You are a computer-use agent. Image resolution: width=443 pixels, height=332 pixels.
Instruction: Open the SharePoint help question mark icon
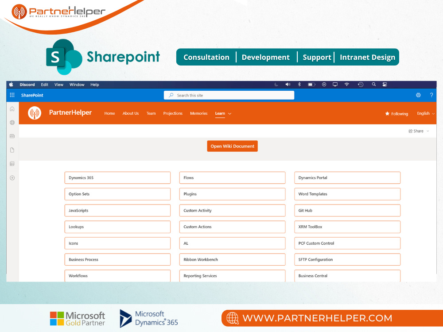click(x=431, y=95)
